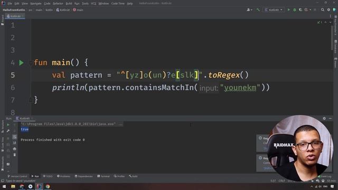Open the Problems tool window

tap(63, 176)
